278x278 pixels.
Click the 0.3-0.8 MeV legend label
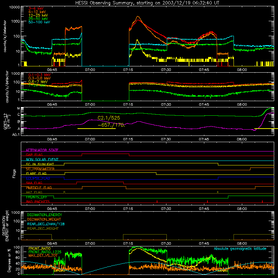click(x=40, y=78)
